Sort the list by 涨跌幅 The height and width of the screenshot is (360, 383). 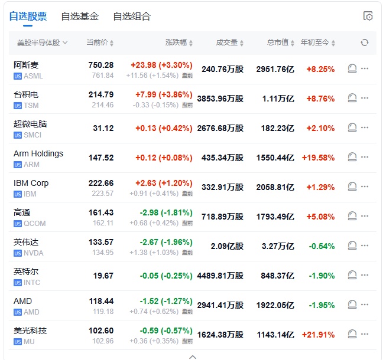pos(179,42)
